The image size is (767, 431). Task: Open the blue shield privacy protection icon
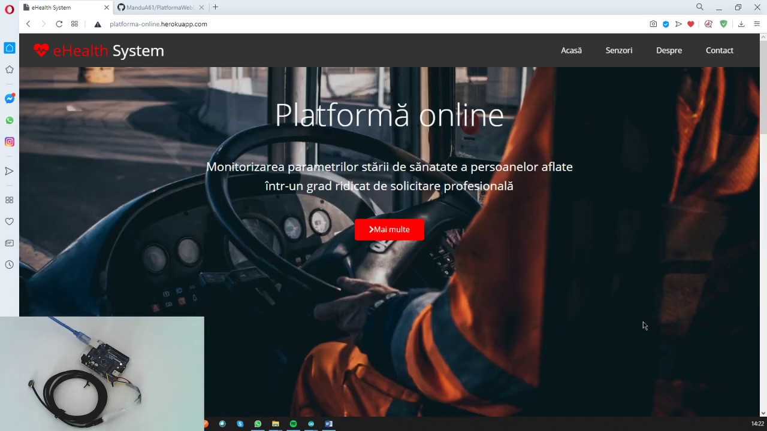tap(666, 24)
